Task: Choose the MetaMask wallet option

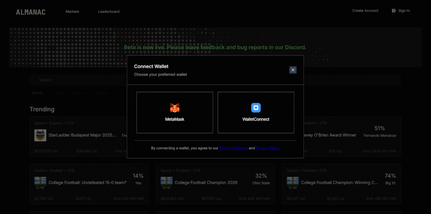Action: pos(175,112)
